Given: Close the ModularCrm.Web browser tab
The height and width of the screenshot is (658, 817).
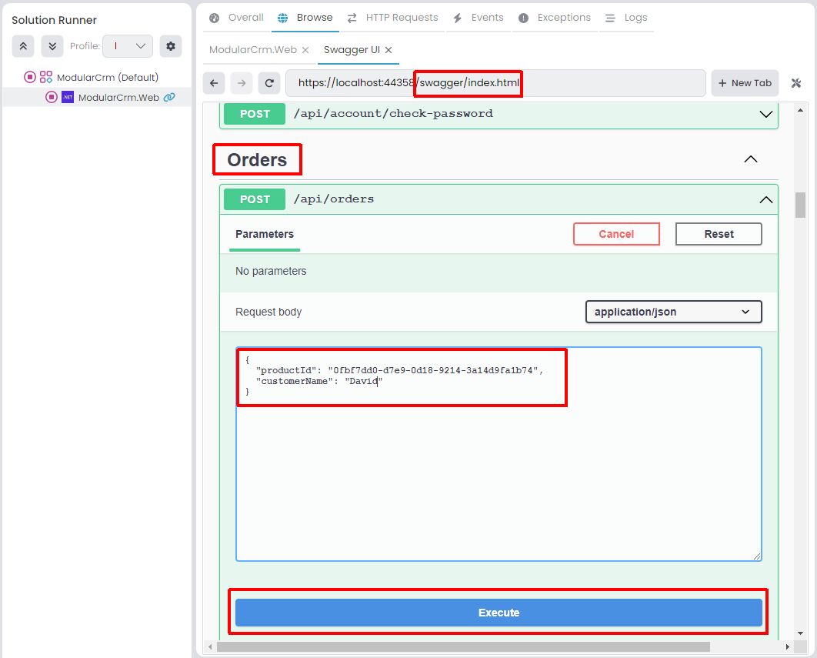Looking at the screenshot, I should pos(305,50).
